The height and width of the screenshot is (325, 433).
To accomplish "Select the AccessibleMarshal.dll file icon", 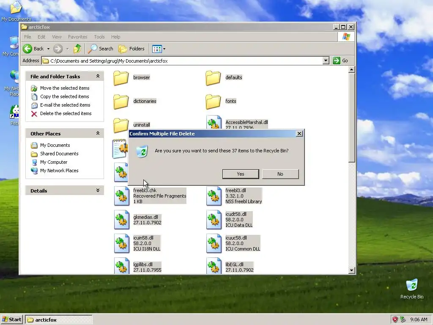I will [214, 122].
